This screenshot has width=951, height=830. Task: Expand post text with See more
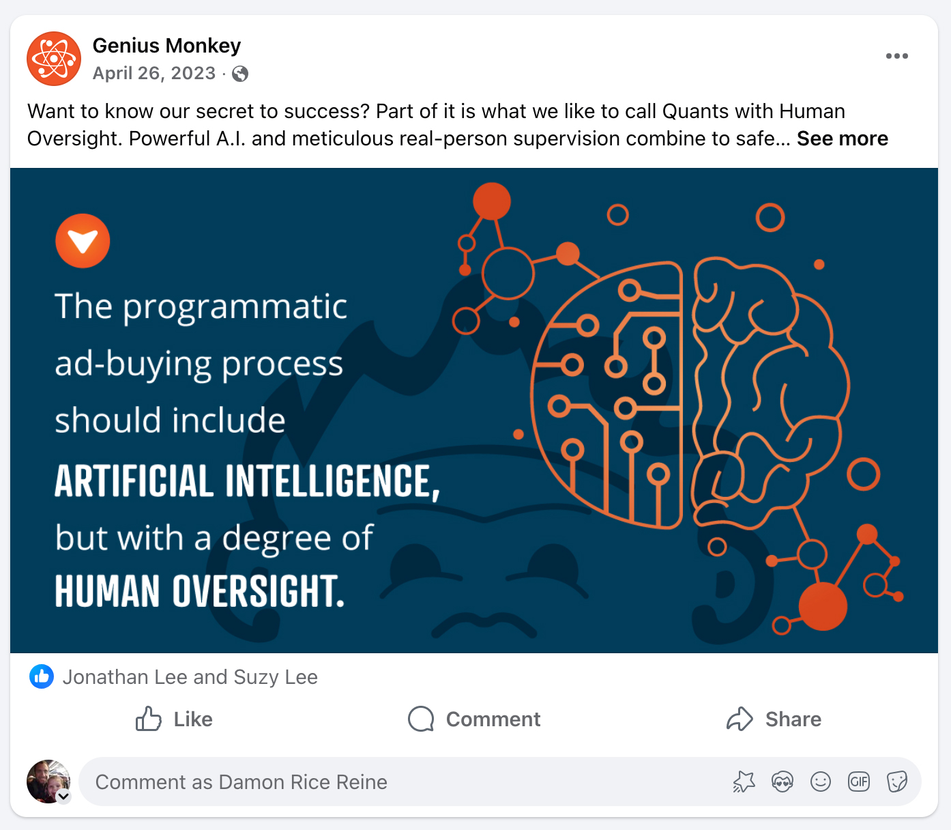[843, 139]
